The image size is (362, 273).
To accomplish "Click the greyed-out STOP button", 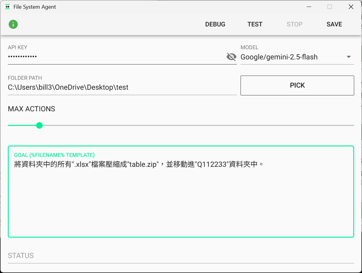I will tap(294, 24).
